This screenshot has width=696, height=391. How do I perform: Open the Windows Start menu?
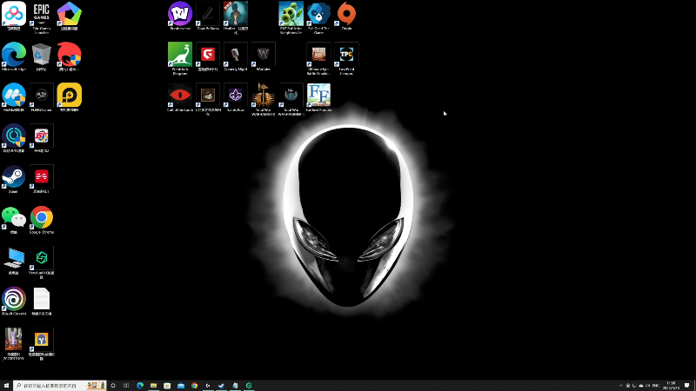pos(6,386)
